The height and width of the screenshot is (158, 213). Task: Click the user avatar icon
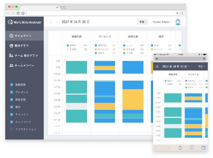tap(178, 22)
